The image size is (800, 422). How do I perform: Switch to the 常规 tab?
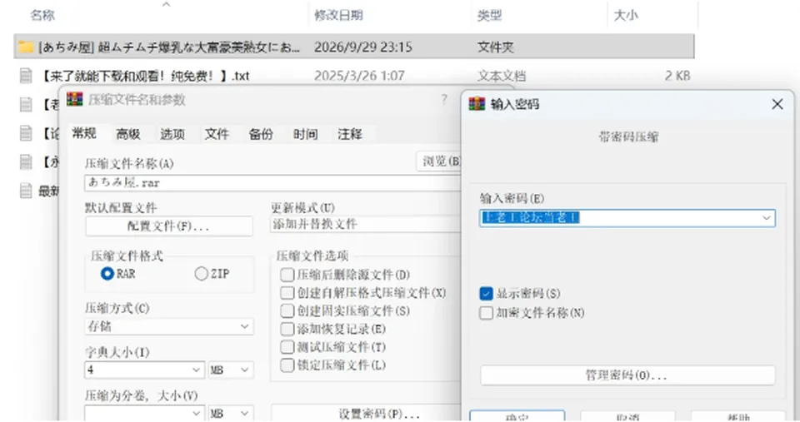(84, 133)
